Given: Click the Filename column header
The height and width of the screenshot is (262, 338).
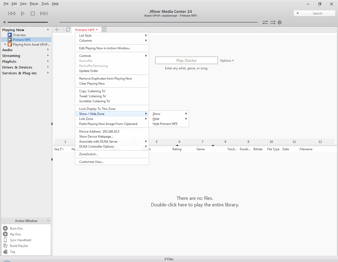Looking at the screenshot, I should coord(306,149).
